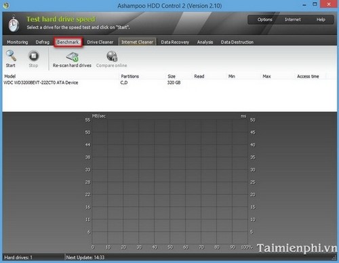
Task: Select the WDC WD3200BEVT drive row
Action: point(169,83)
